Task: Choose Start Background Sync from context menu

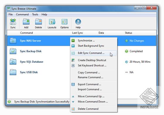Action: pyautogui.click(x=94, y=46)
